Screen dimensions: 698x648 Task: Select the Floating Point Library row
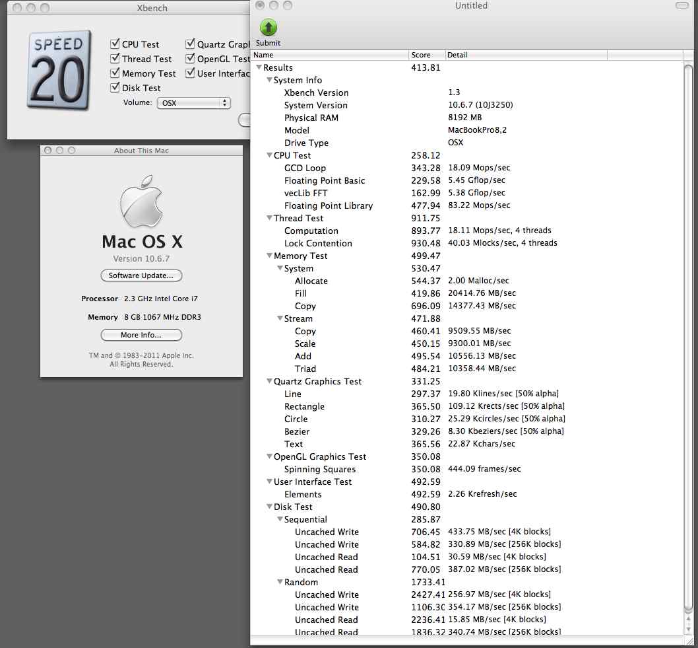[466, 205]
